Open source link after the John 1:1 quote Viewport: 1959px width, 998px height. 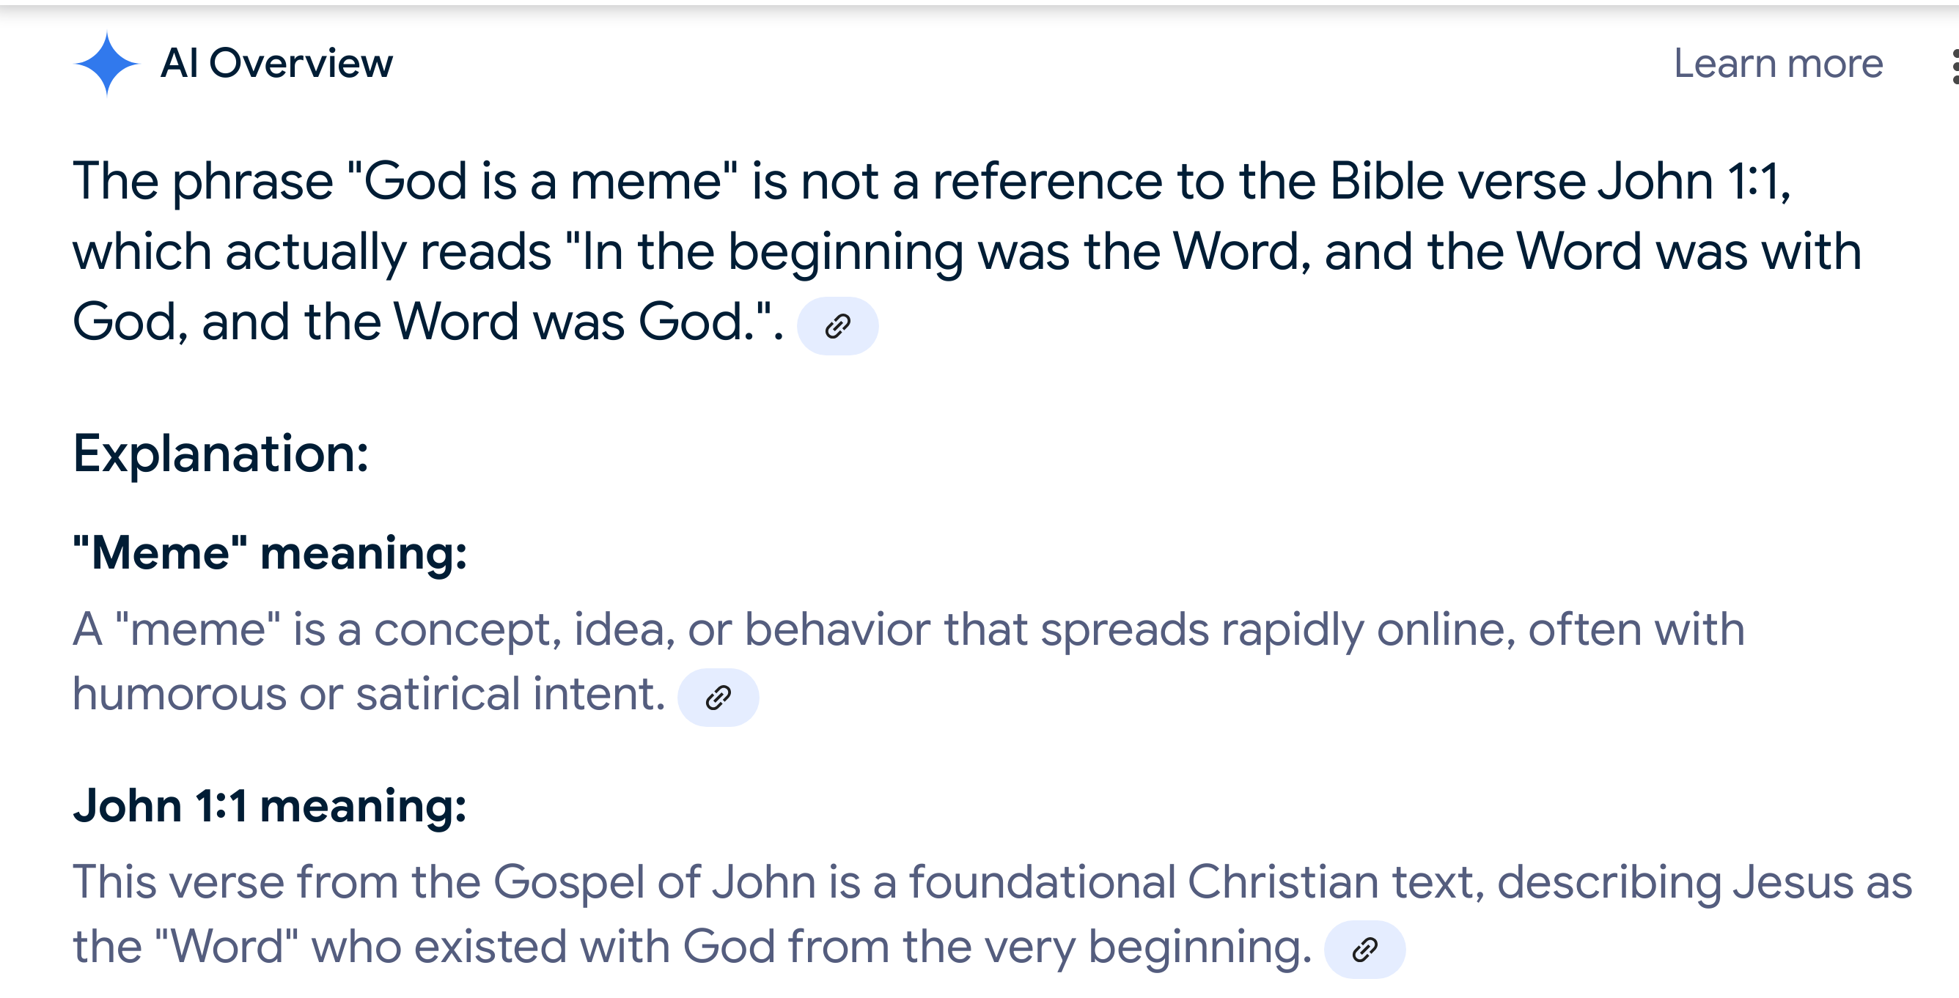[x=837, y=326]
